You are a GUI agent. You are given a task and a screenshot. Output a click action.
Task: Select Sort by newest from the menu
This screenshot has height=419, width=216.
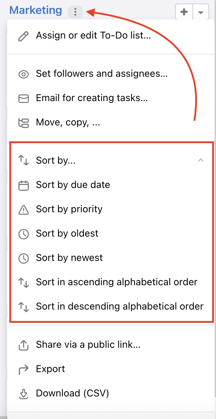[x=69, y=258]
